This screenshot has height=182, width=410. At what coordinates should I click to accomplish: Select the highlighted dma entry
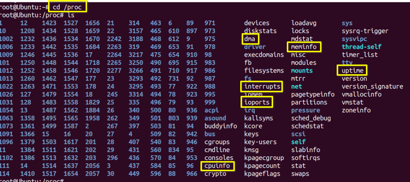250,39
